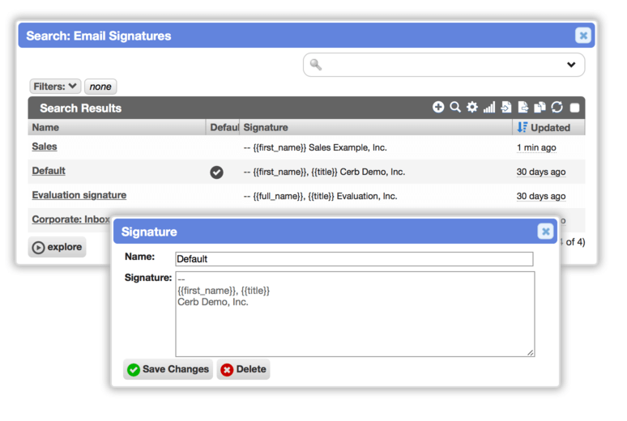The height and width of the screenshot is (421, 627).
Task: Show subtotals with bar chart icon
Action: coord(489,107)
